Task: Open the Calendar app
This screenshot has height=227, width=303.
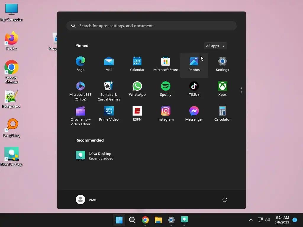Action: [x=137, y=64]
